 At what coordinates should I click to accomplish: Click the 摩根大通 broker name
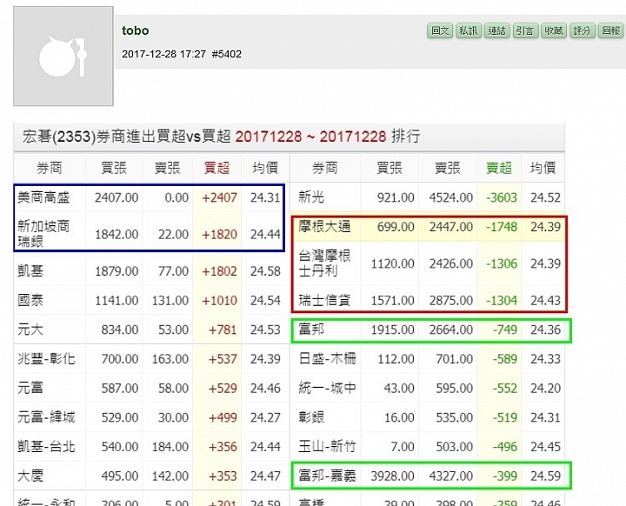324,227
